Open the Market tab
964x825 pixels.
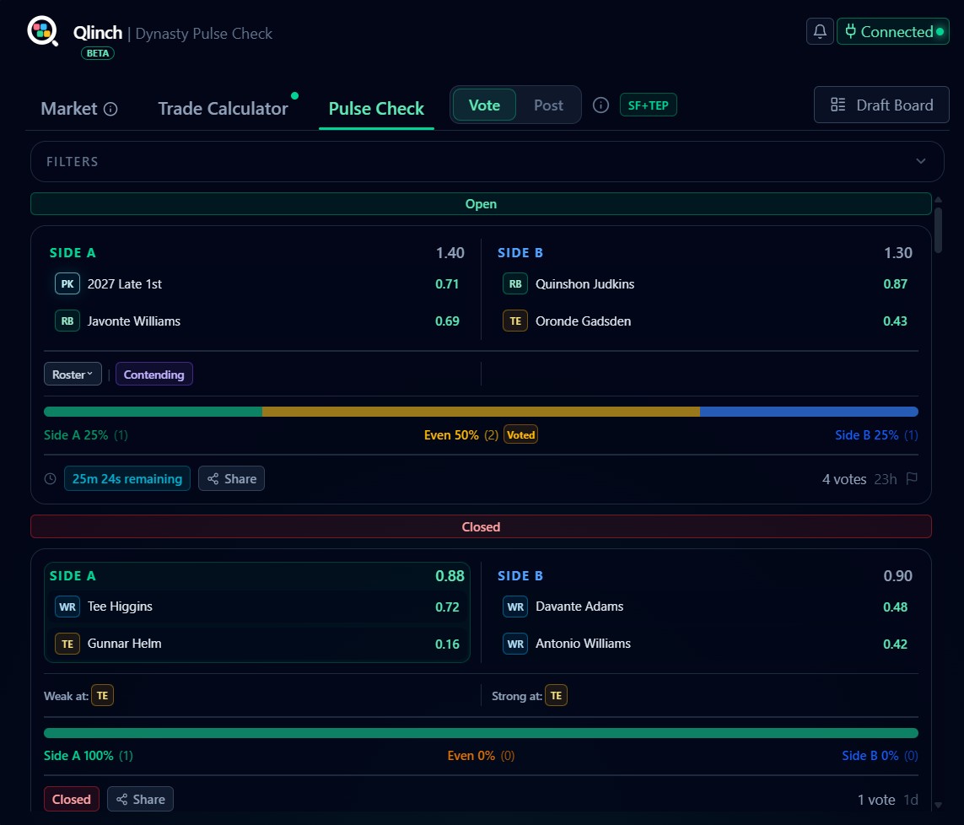[69, 109]
